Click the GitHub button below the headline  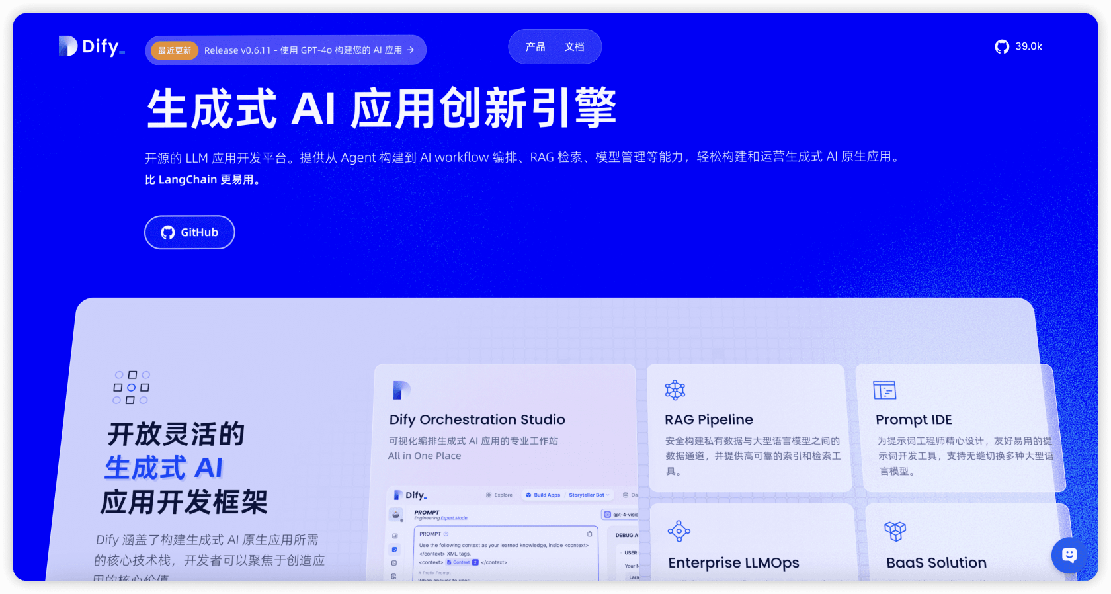coord(190,232)
